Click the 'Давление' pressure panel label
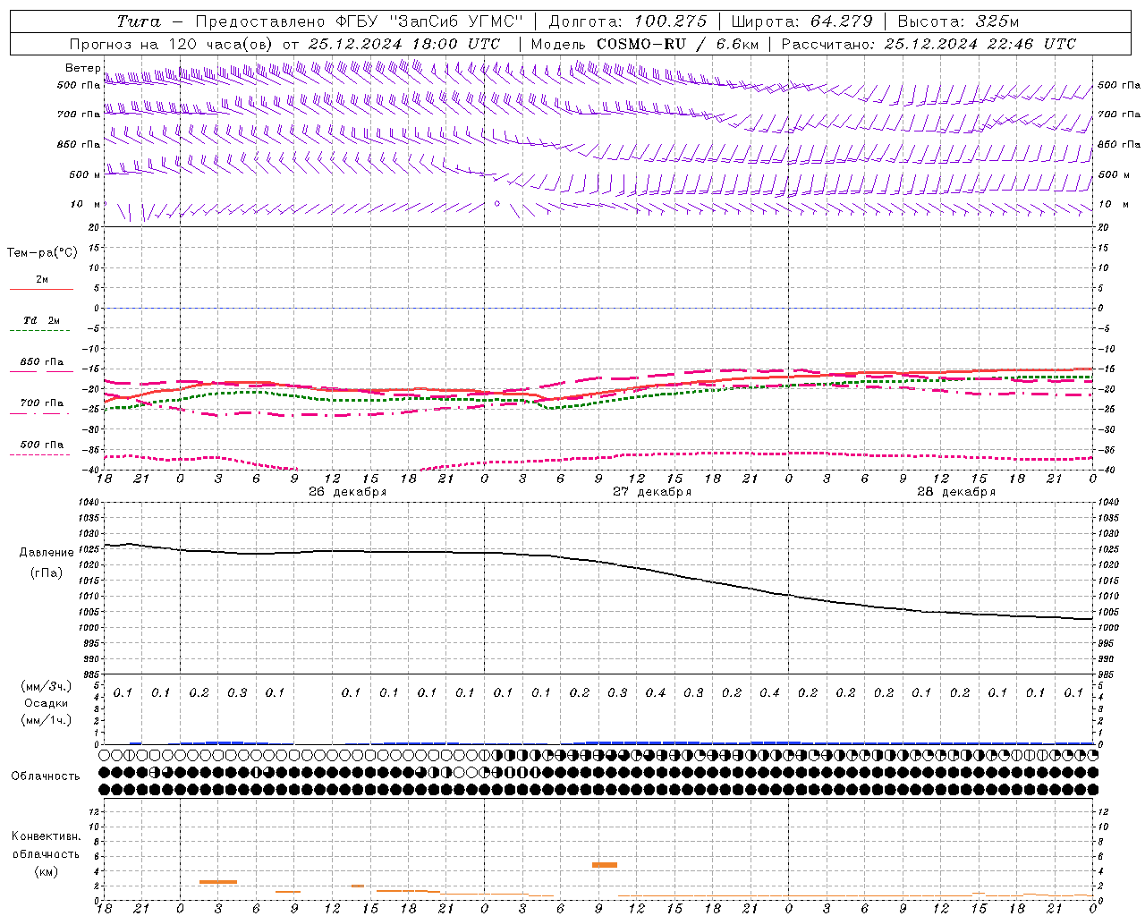This screenshot has height=916, width=1145. [47, 553]
